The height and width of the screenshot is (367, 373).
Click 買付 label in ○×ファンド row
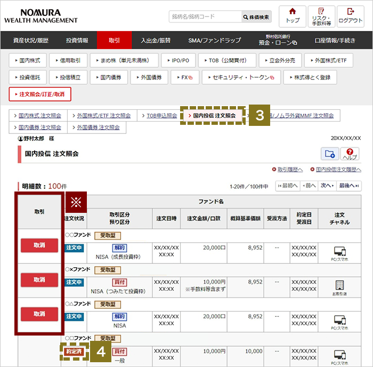click(x=119, y=282)
